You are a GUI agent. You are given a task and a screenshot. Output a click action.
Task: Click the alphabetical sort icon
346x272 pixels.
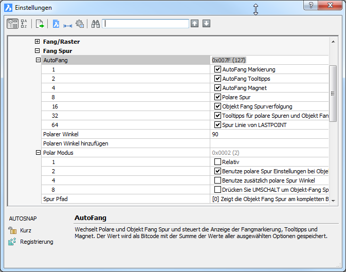tap(24, 24)
